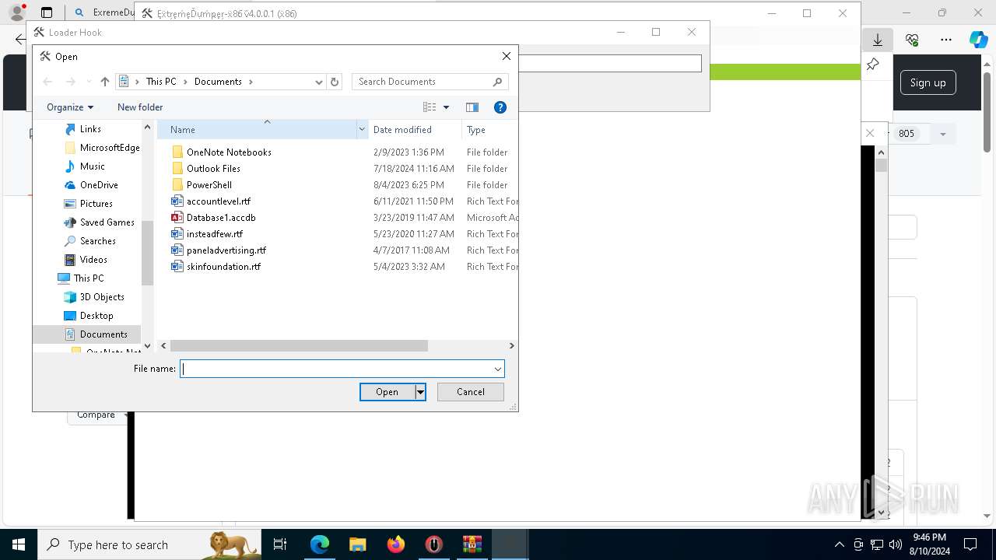Expand the File name dropdown list
Screen dimensions: 996x560
click(498, 369)
